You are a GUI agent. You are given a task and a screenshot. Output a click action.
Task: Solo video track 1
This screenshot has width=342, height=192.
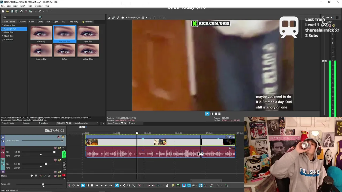pos(63,137)
